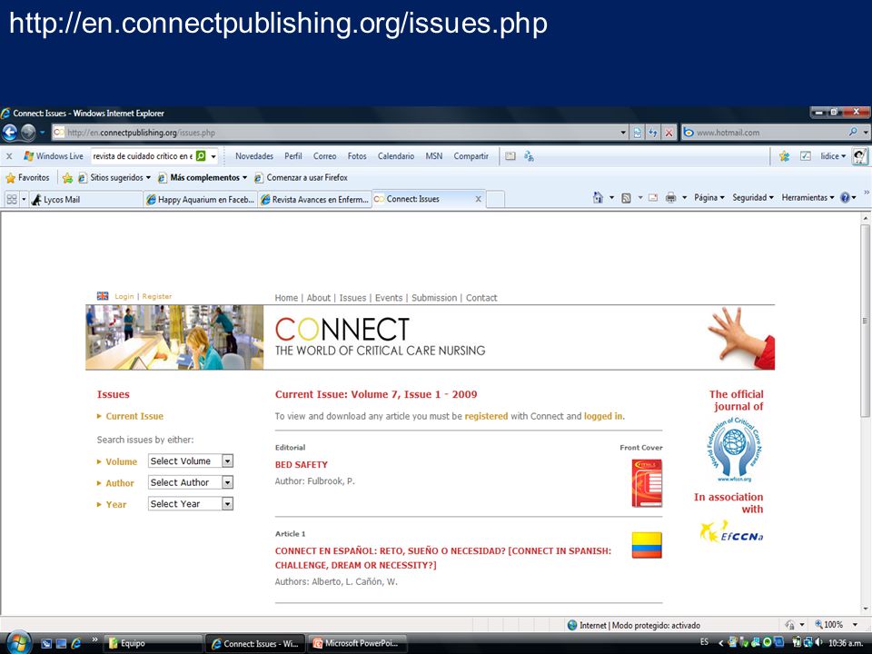Switch to Happy Aquarium en Facebook tab
Viewport: 872px width, 654px height.
[x=200, y=199]
